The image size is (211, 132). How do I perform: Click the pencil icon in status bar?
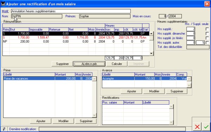click(x=4, y=129)
